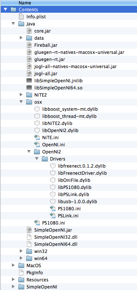137x290 pixels.
Task: Click the PkgInfo document icon
Action: click(21, 272)
